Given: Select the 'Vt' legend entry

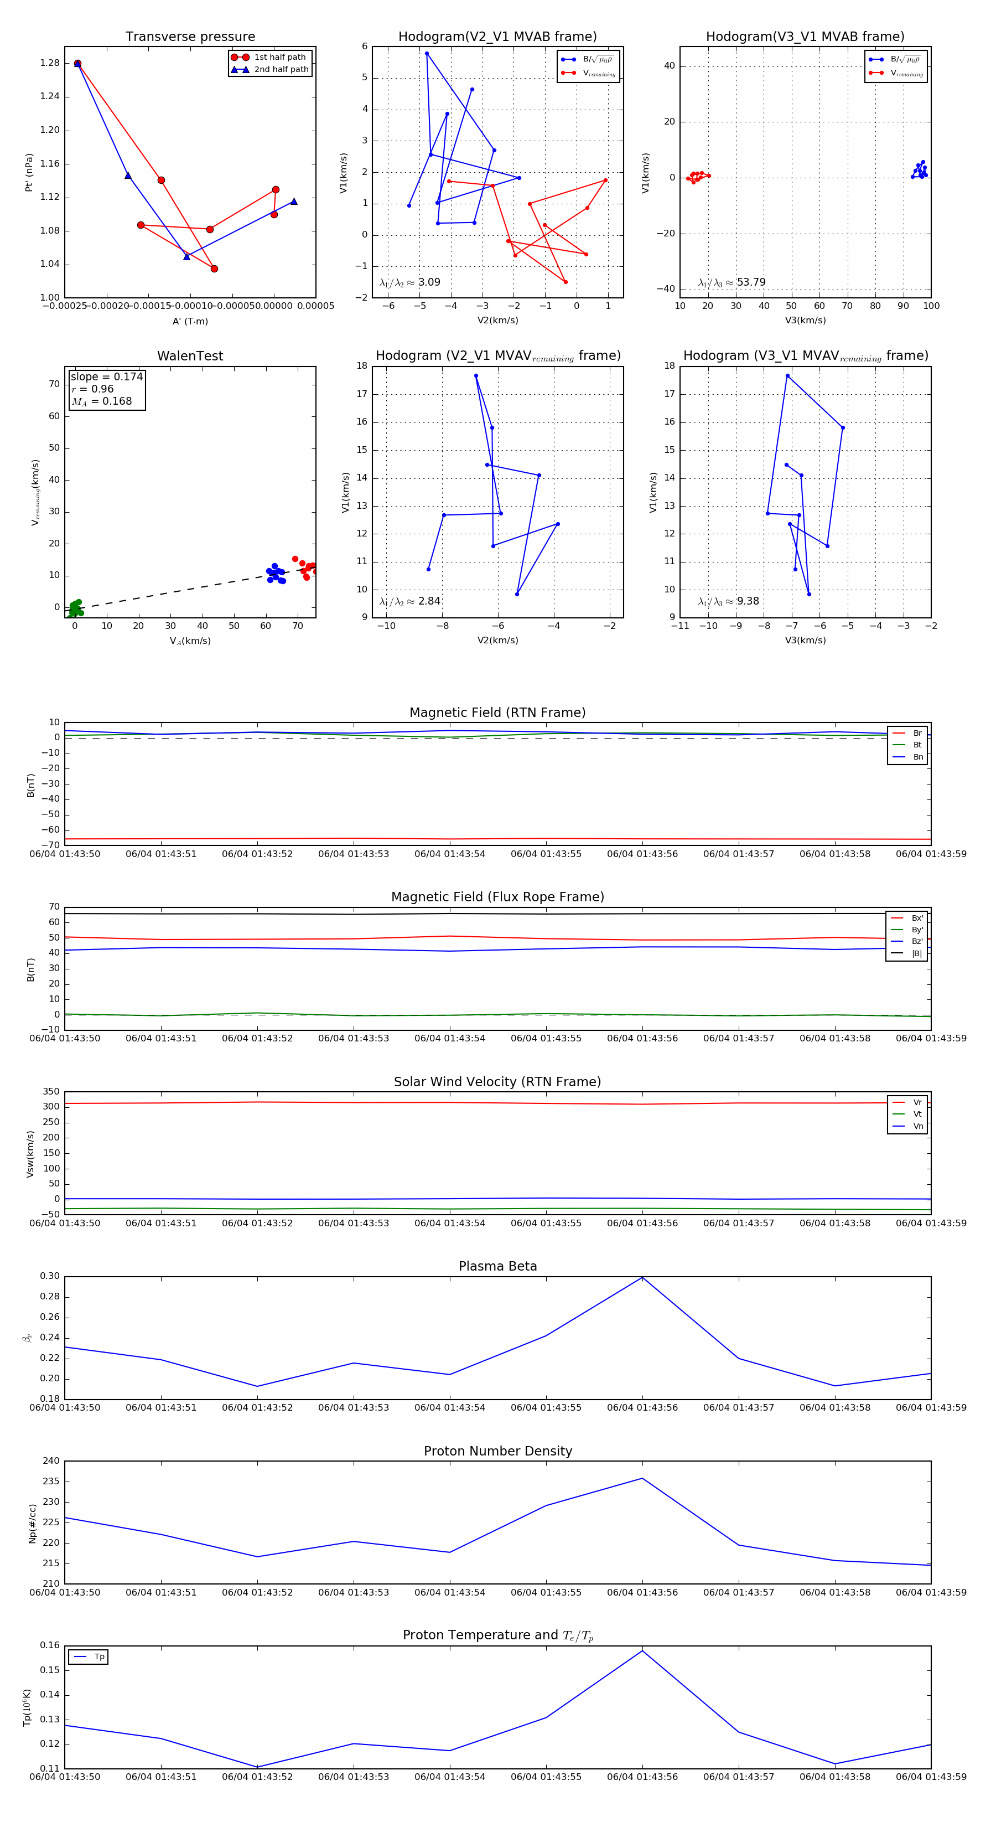Looking at the screenshot, I should point(907,1114).
